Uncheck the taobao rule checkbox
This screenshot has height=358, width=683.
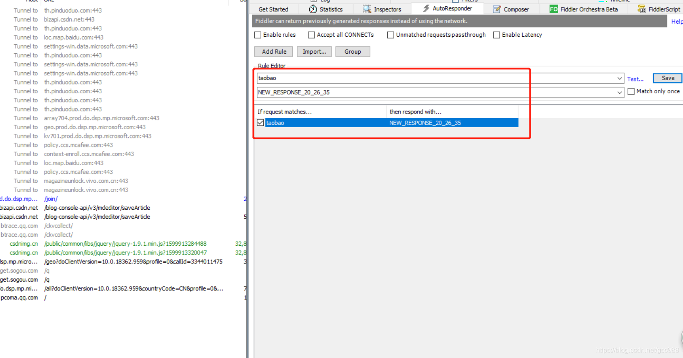[x=260, y=123]
